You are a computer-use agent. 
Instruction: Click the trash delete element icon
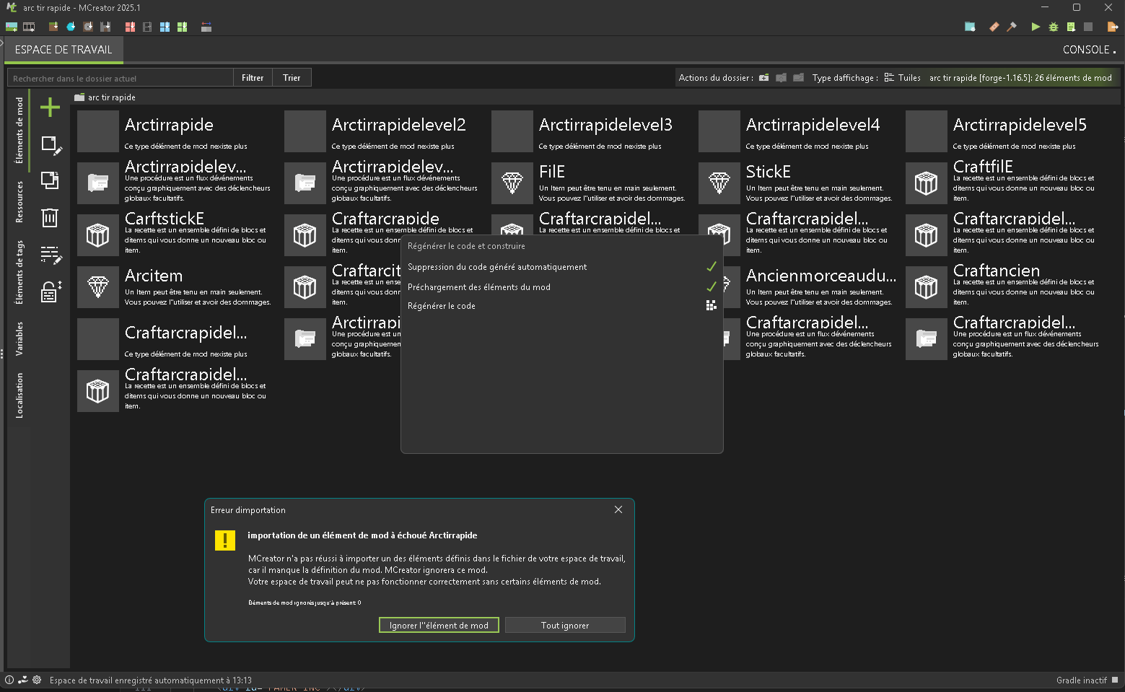pos(50,217)
